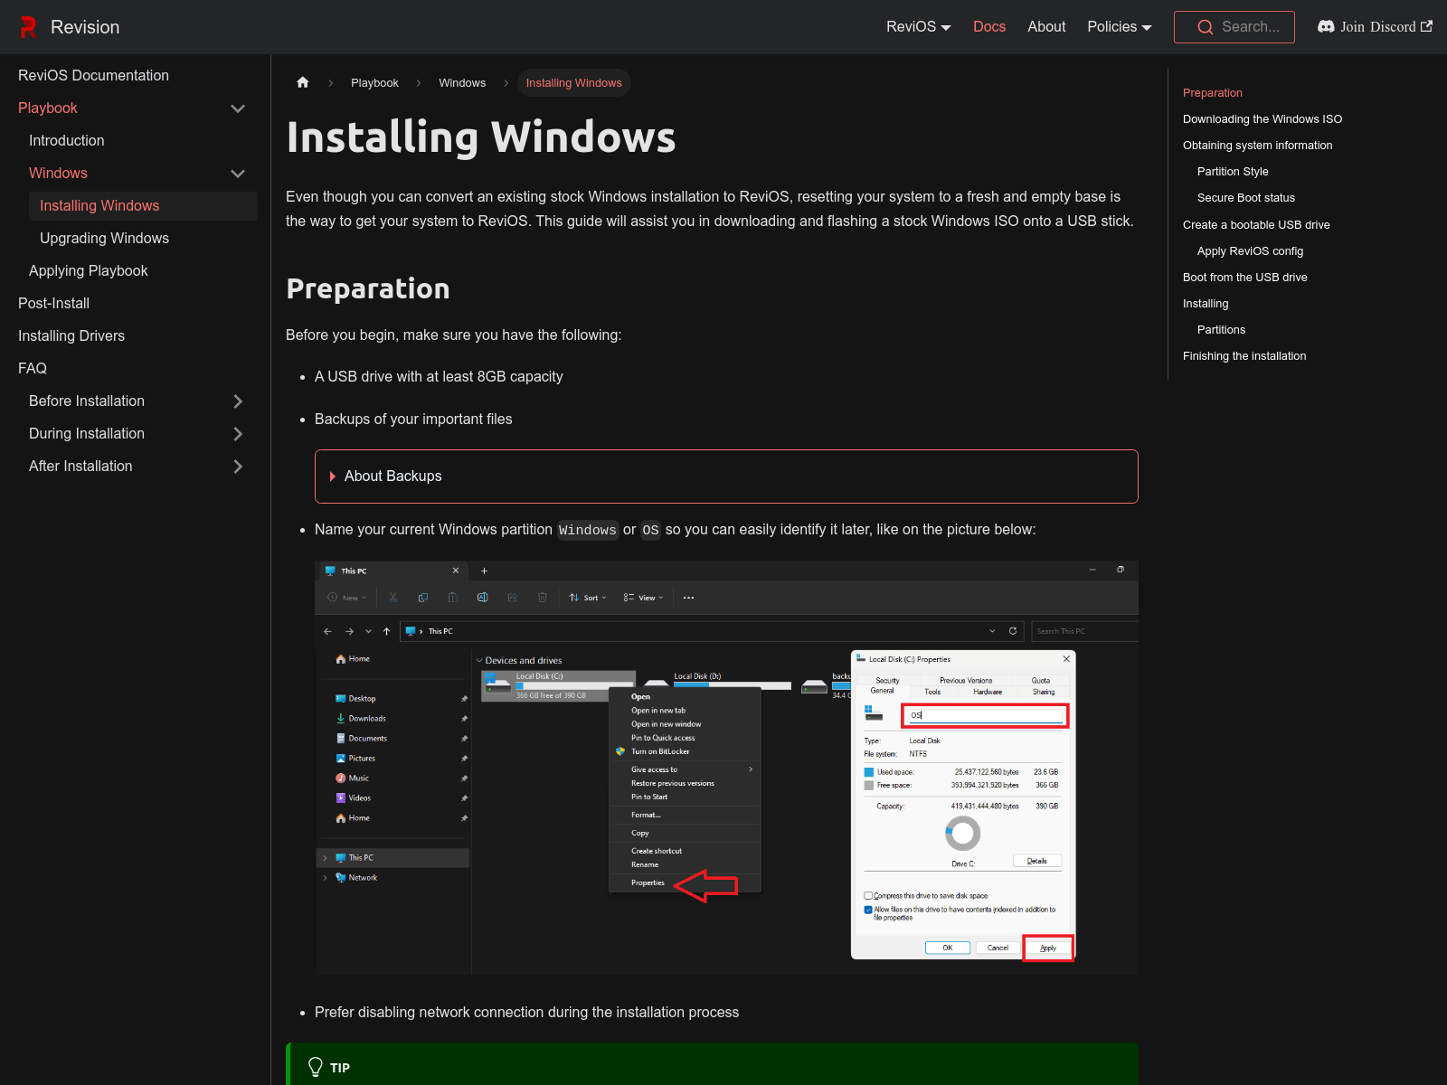Jump to Downloading the Windows ISO
Image resolution: width=1447 pixels, height=1085 pixels.
pyautogui.click(x=1263, y=119)
